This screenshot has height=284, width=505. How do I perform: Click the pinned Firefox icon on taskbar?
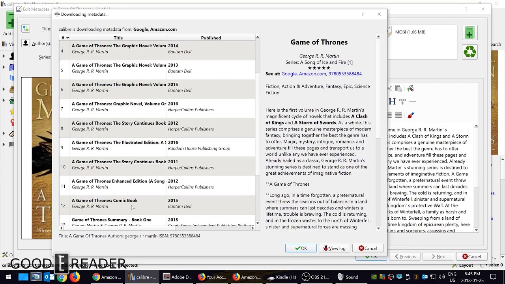click(75, 277)
